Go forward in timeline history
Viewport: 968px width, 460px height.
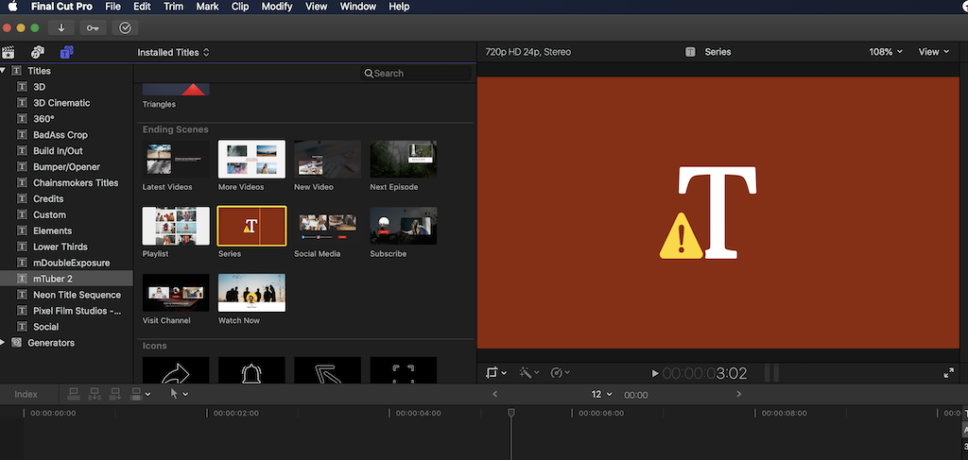(739, 394)
